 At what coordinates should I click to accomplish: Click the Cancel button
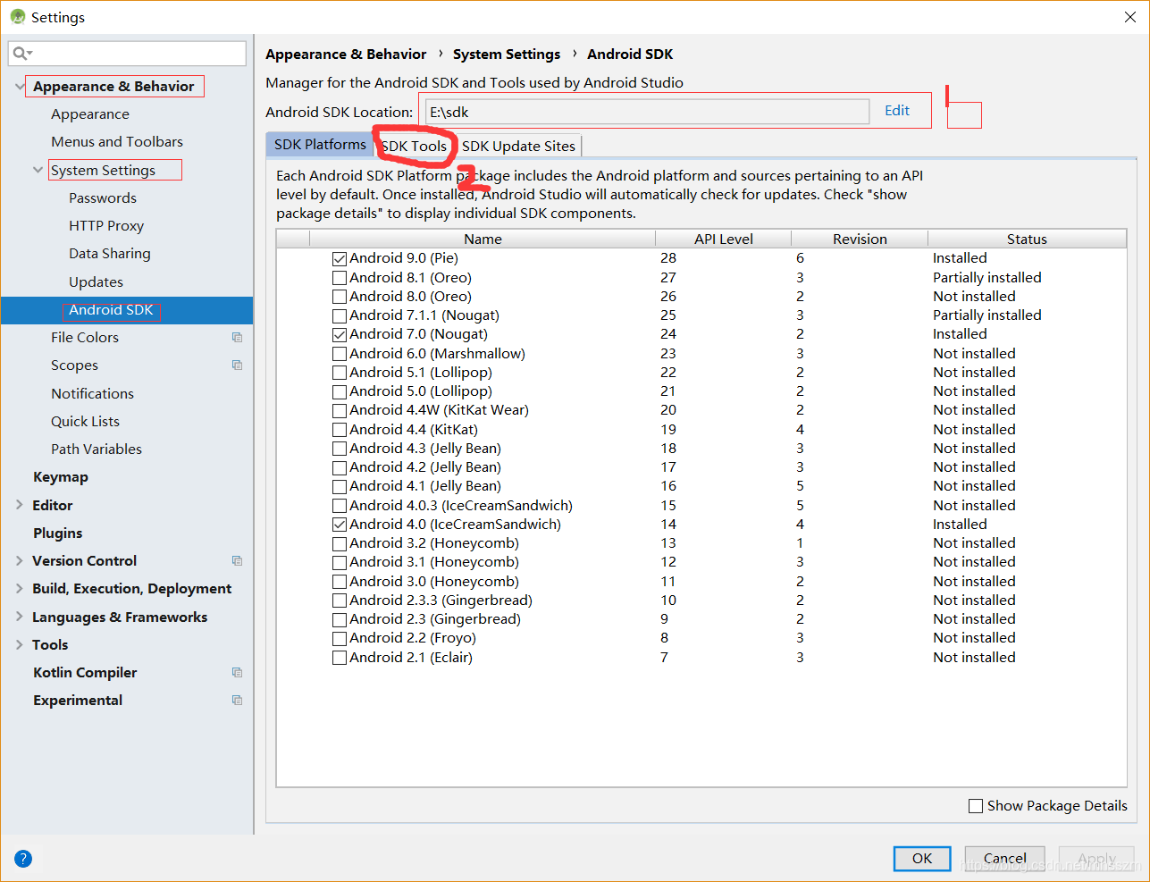(1004, 859)
